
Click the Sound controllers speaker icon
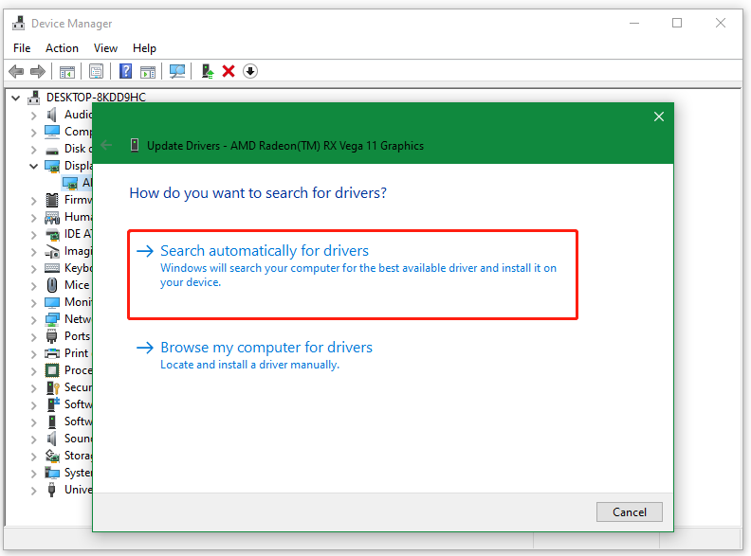click(52, 439)
